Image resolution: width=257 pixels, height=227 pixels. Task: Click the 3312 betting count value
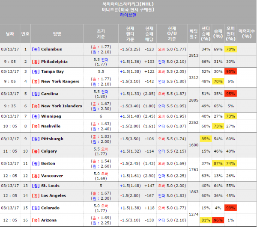[194, 78]
